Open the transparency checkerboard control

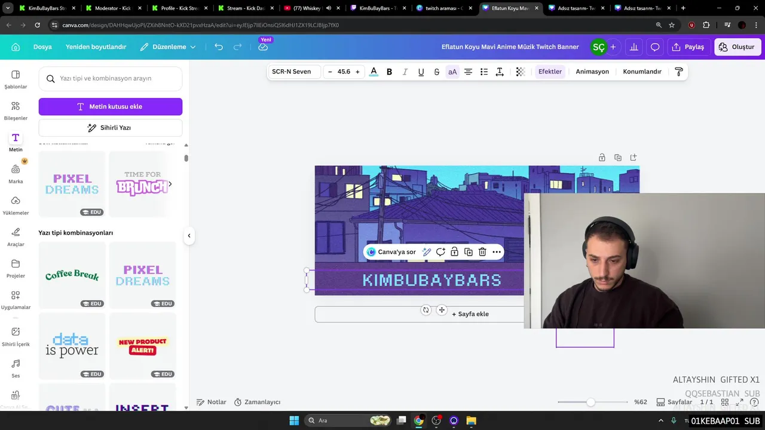pos(520,72)
